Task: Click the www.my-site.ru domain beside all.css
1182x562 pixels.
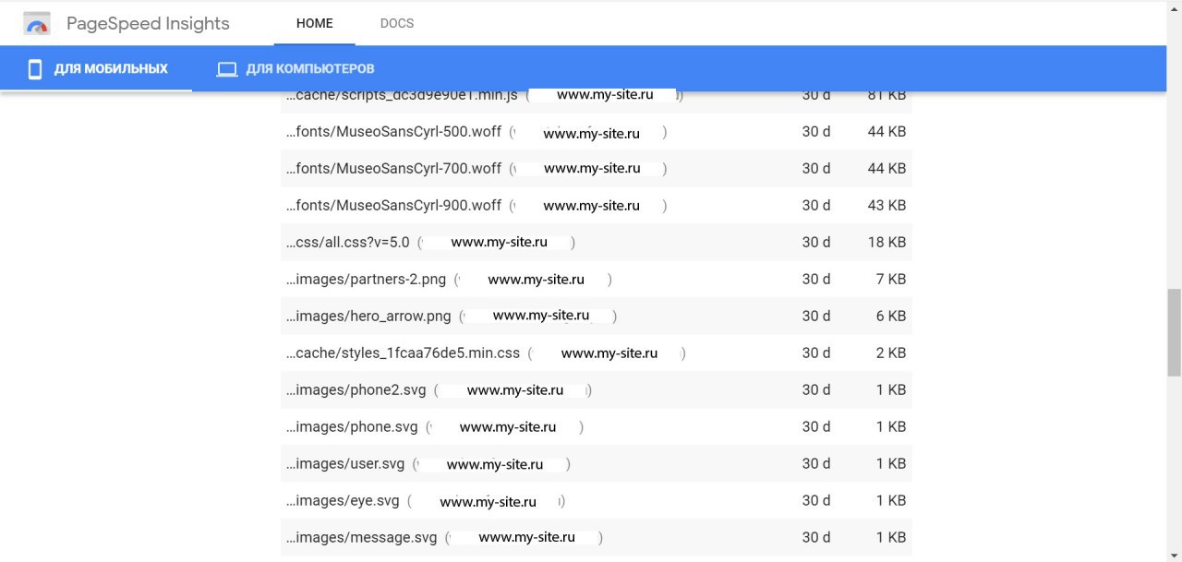Action: [x=499, y=242]
